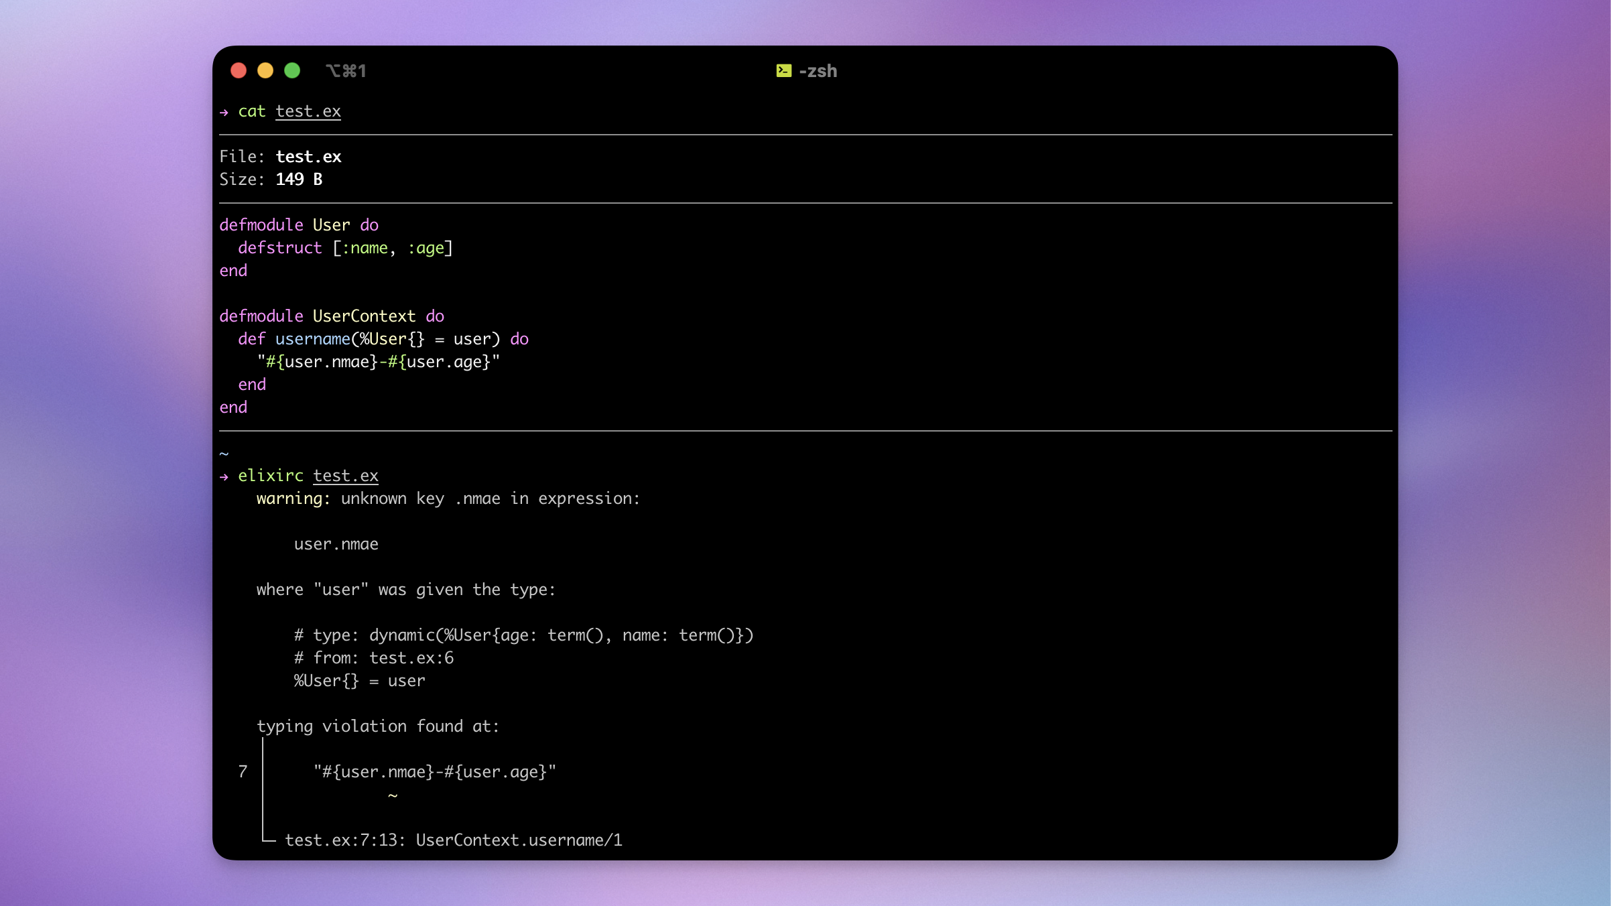This screenshot has width=1611, height=906.
Task: Click the '149 B' file size value
Action: [299, 180]
